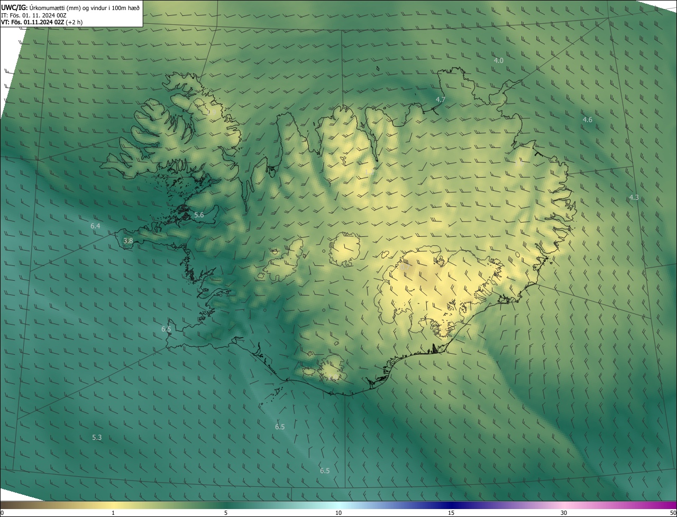Click the 4.6 value label on the map
677x517 pixels.
[588, 120]
